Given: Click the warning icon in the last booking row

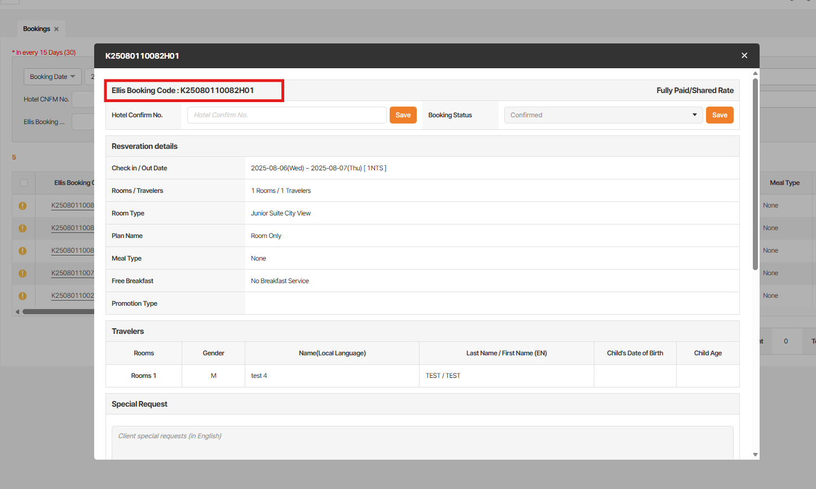Looking at the screenshot, I should [23, 296].
